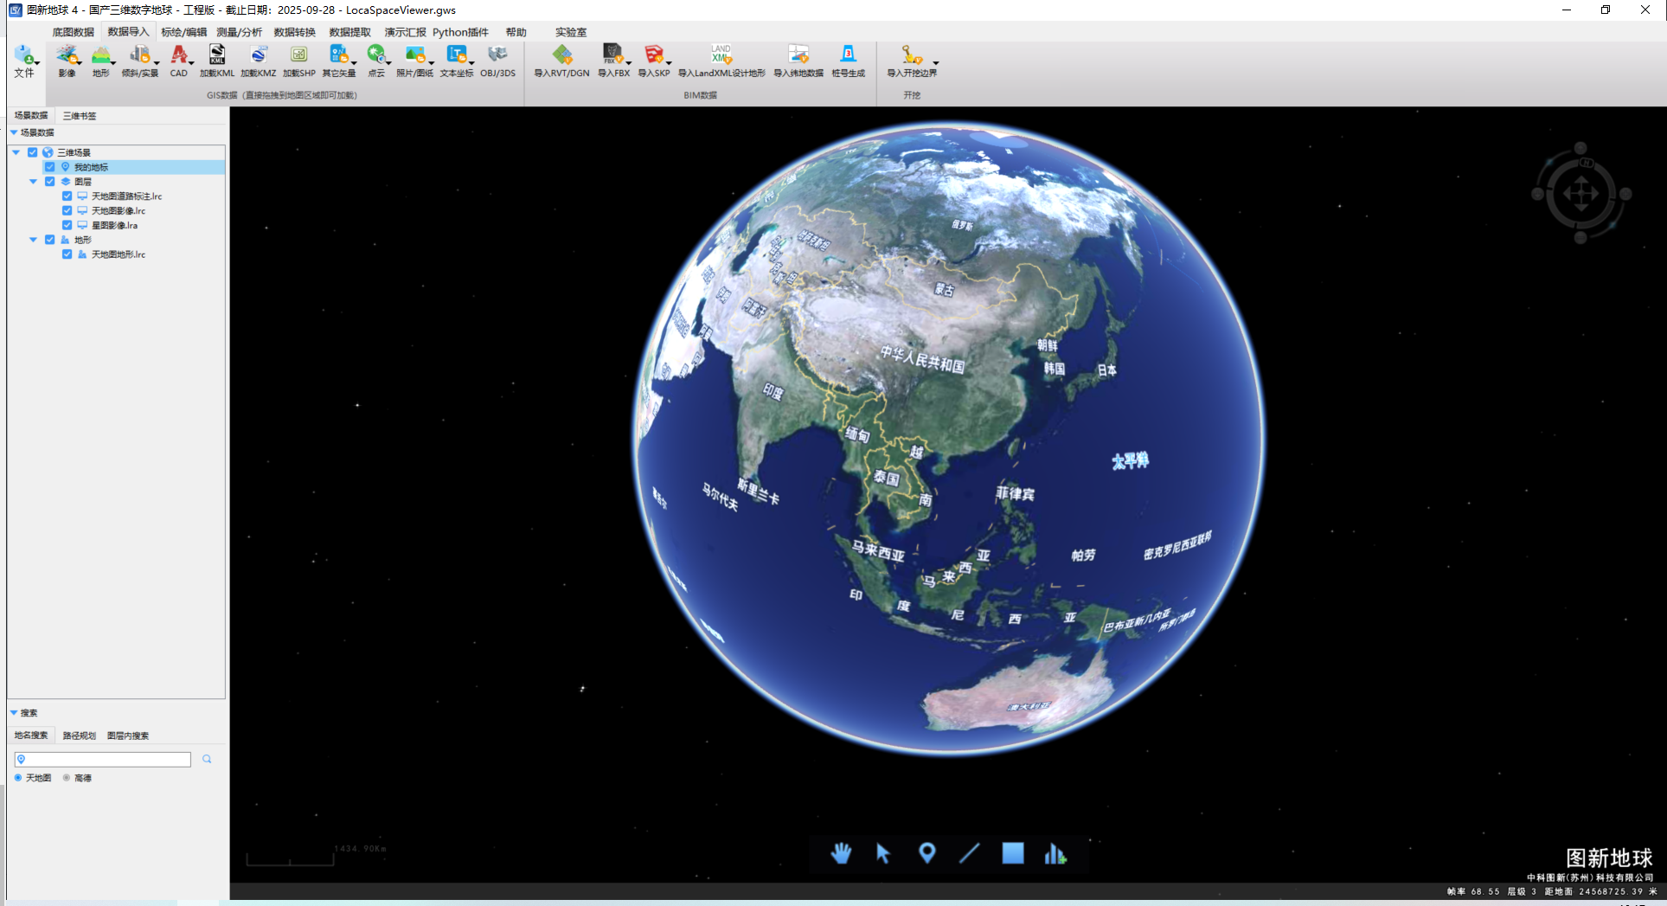Click the 影像 imagery import icon
This screenshot has height=906, width=1667.
[x=67, y=55]
